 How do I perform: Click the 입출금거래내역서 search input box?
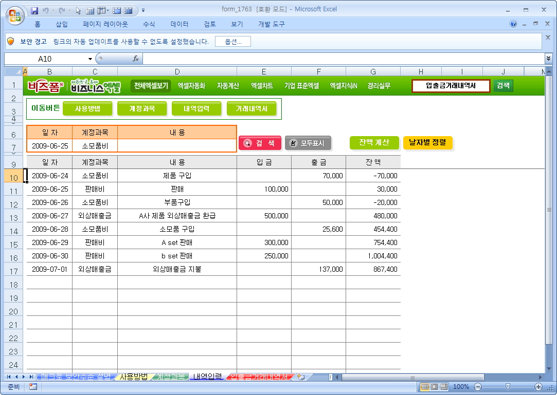click(x=451, y=86)
